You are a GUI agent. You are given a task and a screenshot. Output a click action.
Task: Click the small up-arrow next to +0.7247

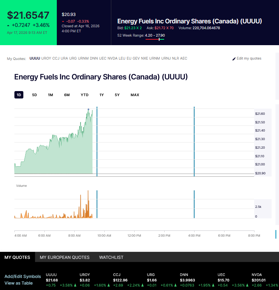coord(8,26)
